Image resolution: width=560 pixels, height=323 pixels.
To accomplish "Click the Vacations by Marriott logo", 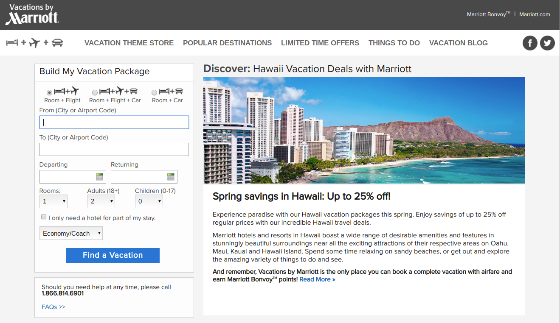I will [32, 14].
